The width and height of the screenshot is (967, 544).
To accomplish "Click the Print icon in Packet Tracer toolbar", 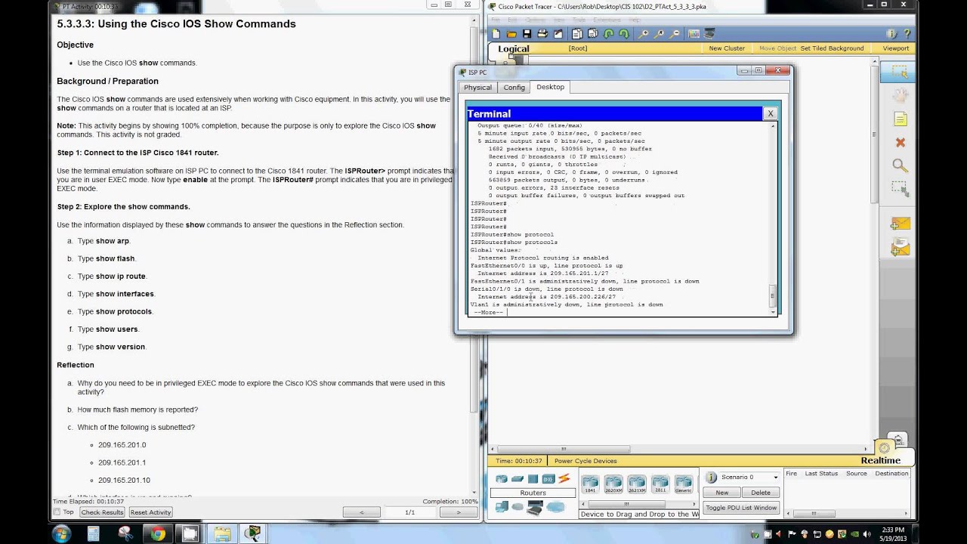I will point(542,34).
